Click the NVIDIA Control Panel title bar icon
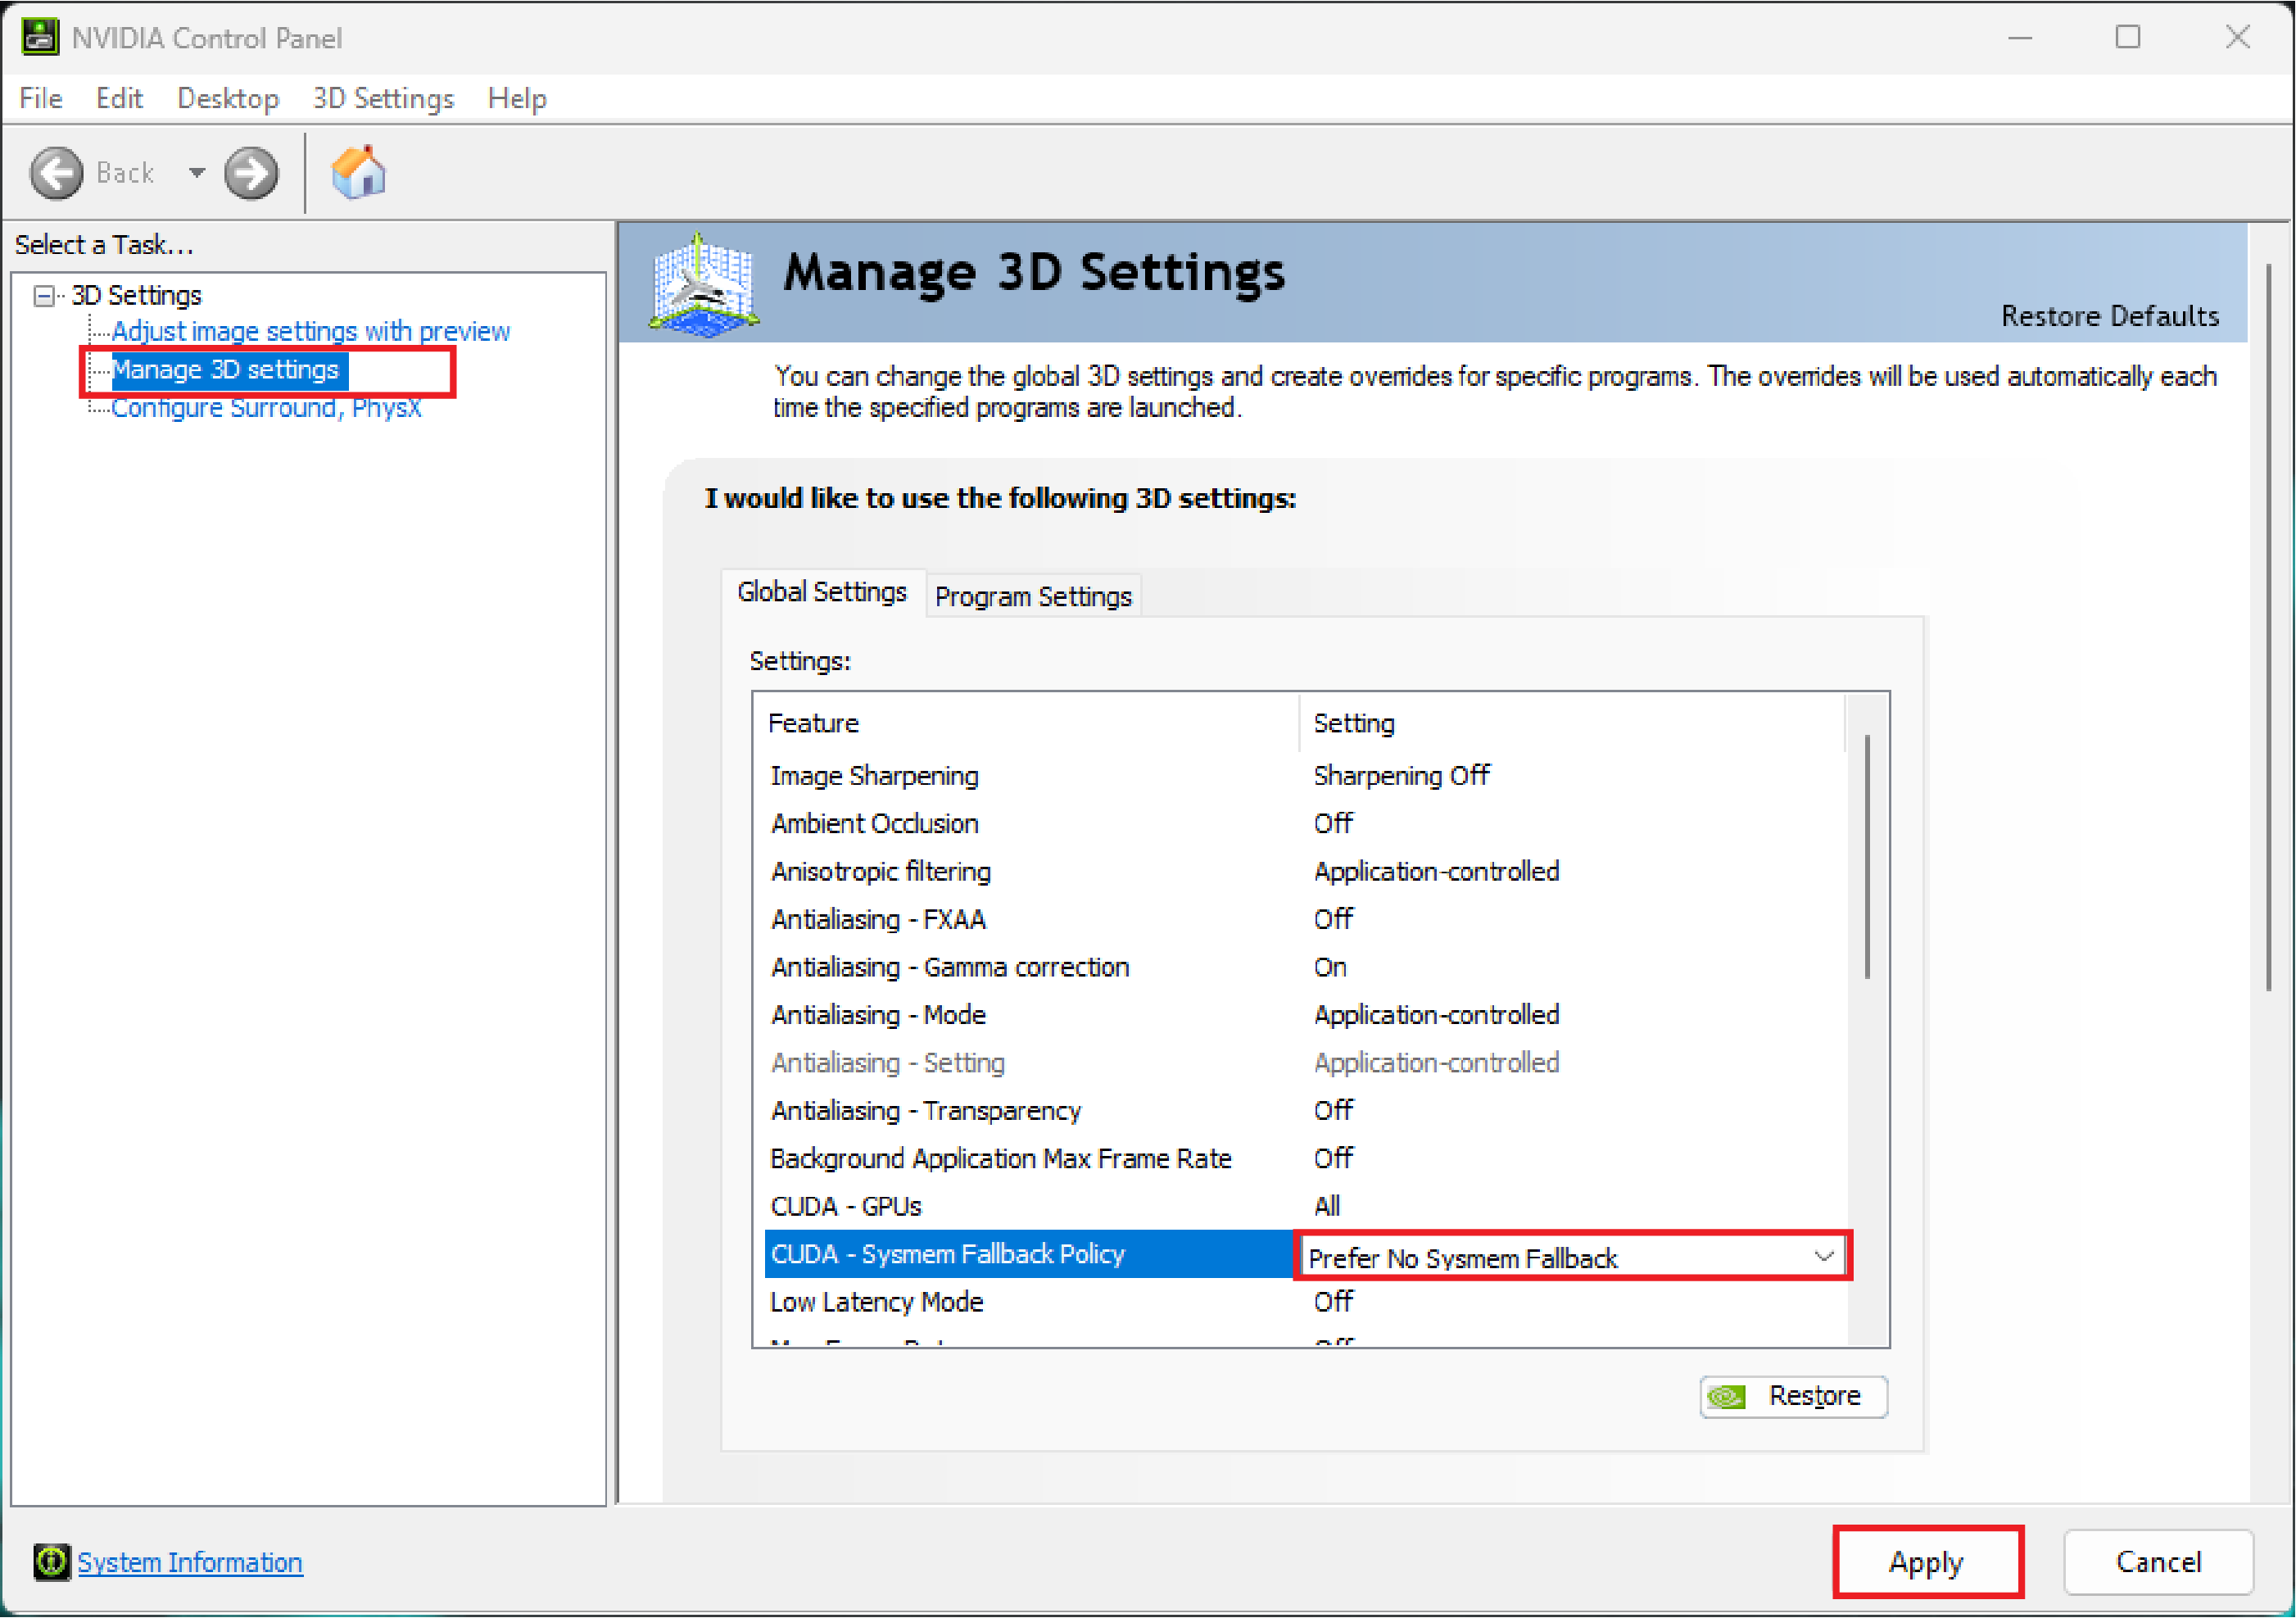The height and width of the screenshot is (1618, 2296). pos(40,37)
